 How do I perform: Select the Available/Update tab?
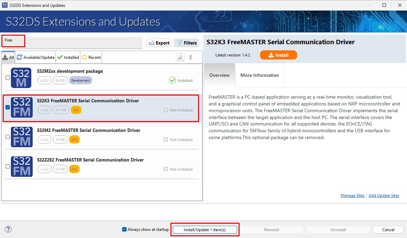point(36,57)
